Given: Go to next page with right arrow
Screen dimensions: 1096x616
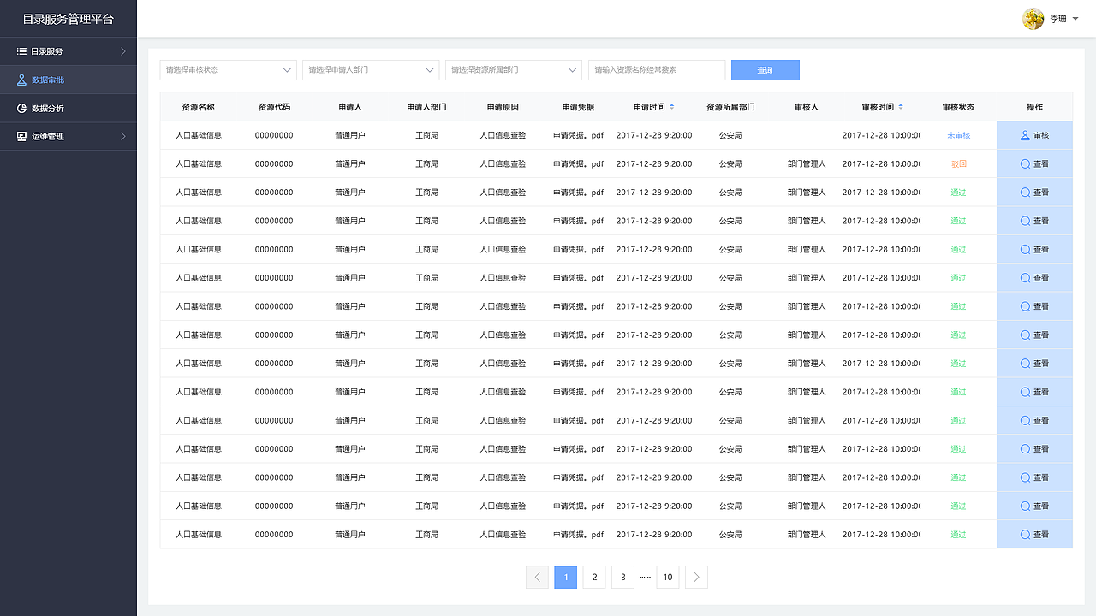Looking at the screenshot, I should pos(696,577).
